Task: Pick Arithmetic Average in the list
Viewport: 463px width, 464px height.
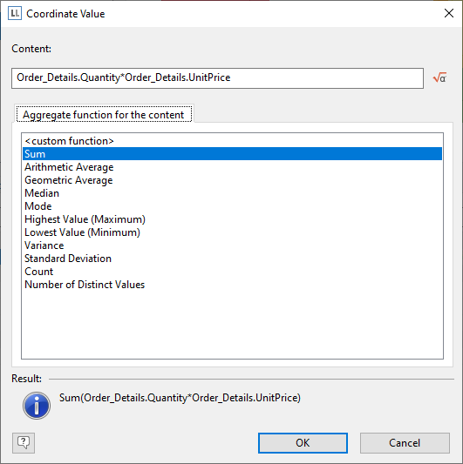Action: pos(233,167)
